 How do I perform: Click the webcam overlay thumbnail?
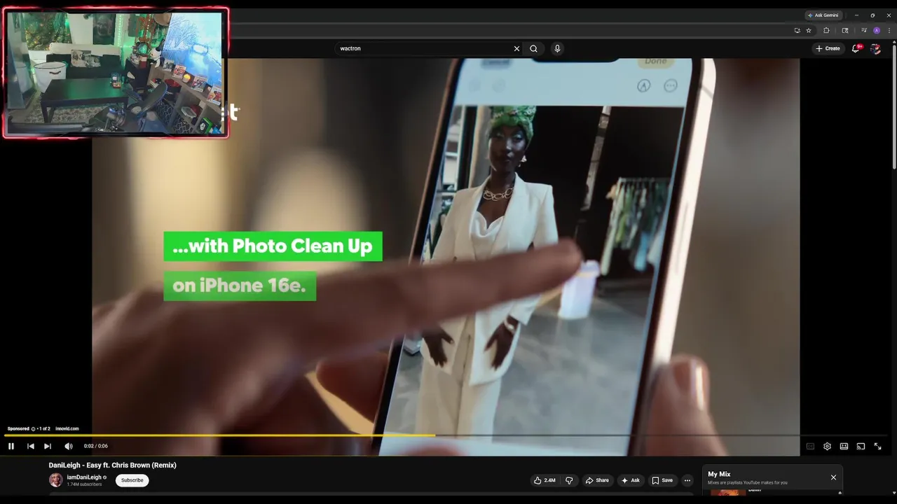116,73
